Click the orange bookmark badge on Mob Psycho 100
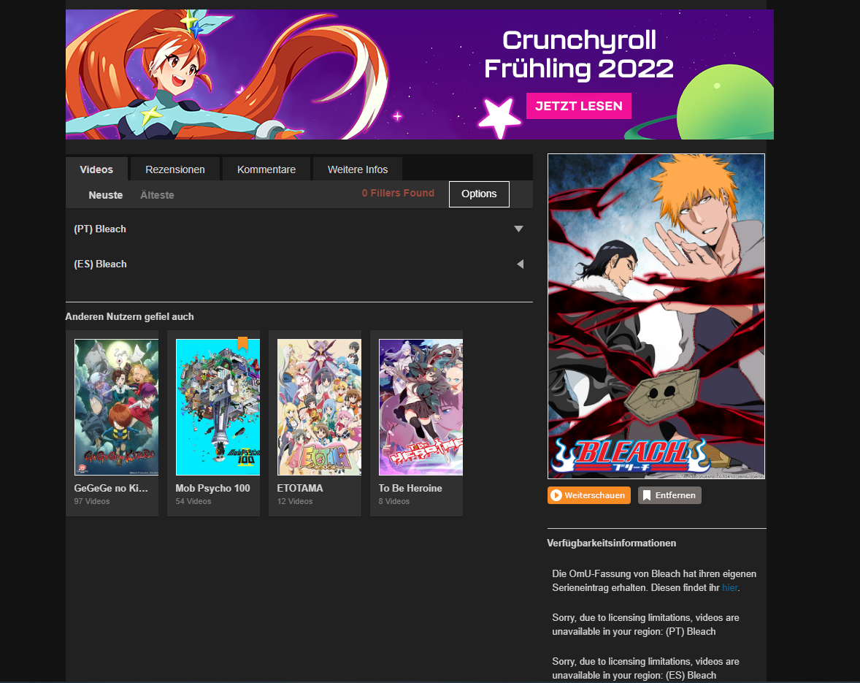The height and width of the screenshot is (683, 860). (243, 343)
